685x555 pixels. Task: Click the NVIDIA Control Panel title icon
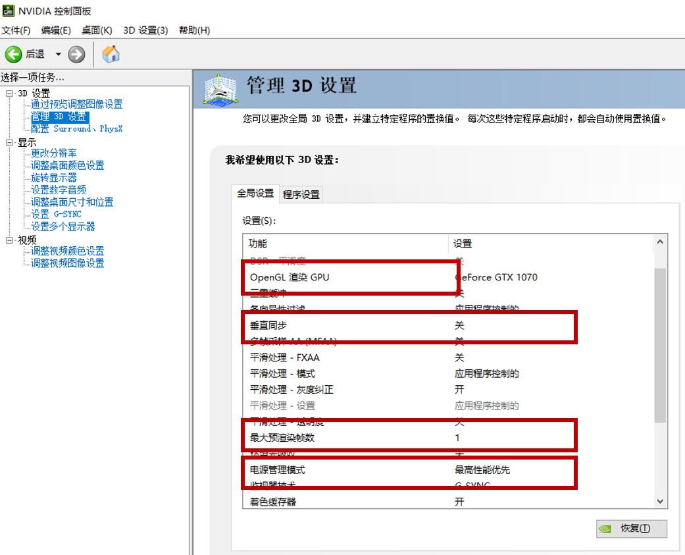8,11
